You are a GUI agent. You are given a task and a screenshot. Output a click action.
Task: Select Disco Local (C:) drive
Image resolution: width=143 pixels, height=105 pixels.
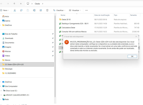(10, 91)
